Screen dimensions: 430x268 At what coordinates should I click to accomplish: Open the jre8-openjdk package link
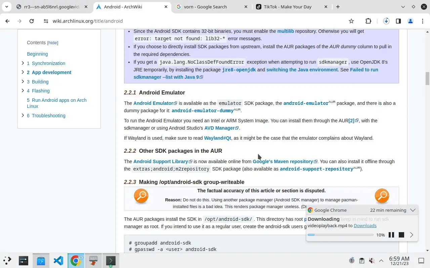[x=239, y=70]
